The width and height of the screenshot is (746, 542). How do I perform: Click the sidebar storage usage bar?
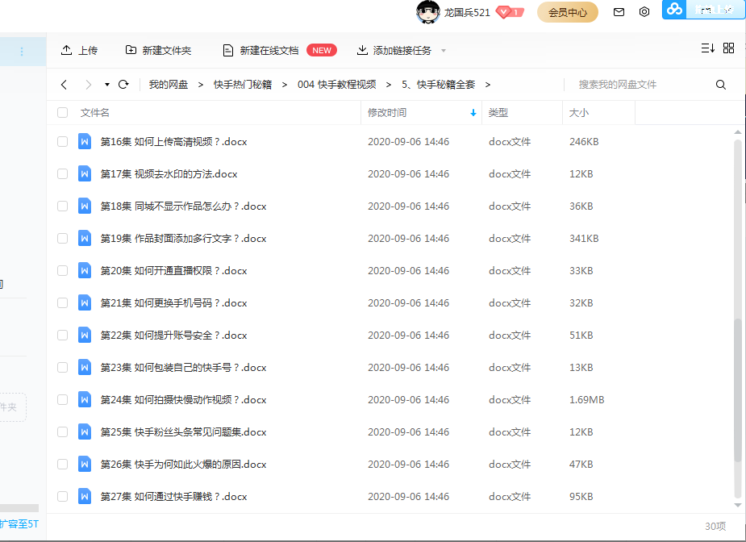coord(19,508)
